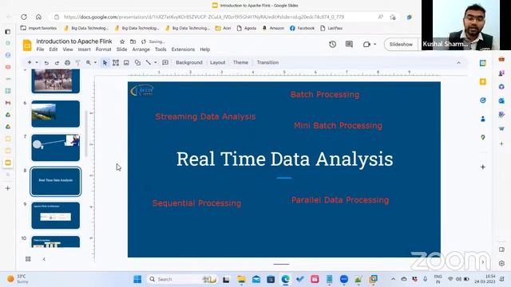511x287 pixels.
Task: Click the zoom magnifier tool
Action: click(89, 62)
